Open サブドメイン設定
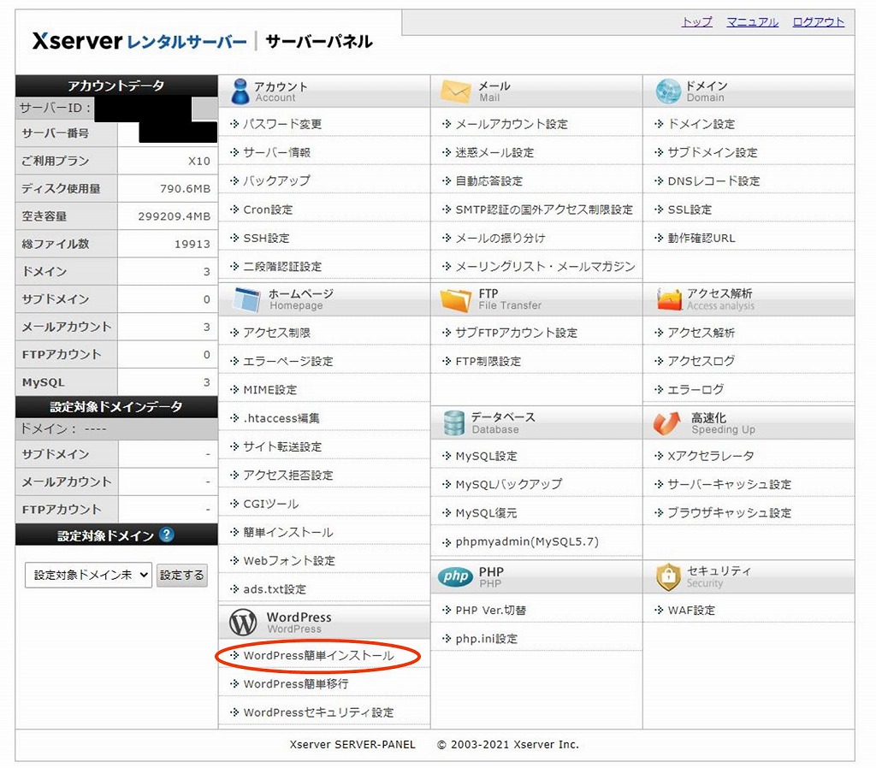This screenshot has height=768, width=876. [x=713, y=152]
